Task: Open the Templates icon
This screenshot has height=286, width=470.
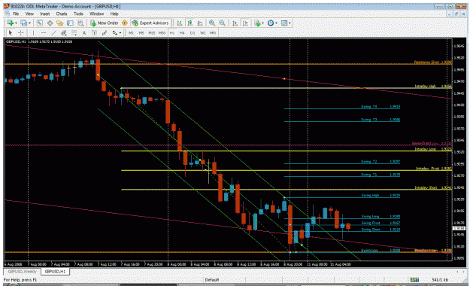Action: (284, 23)
